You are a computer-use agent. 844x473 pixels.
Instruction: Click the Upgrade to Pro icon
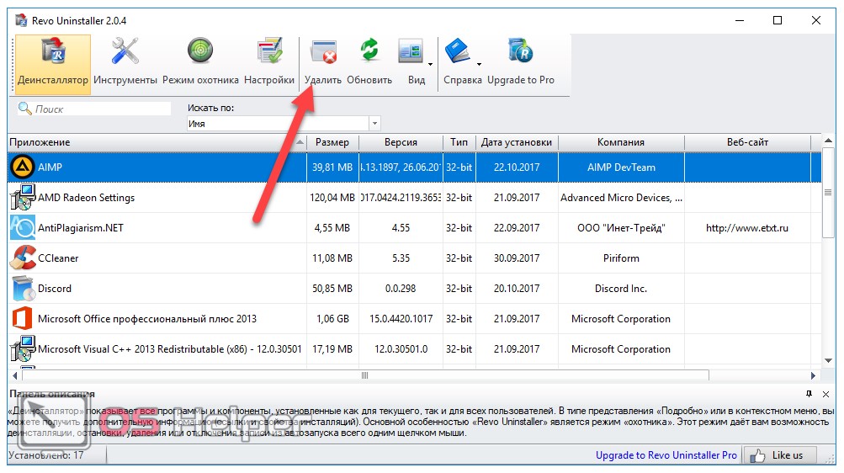[x=521, y=63]
